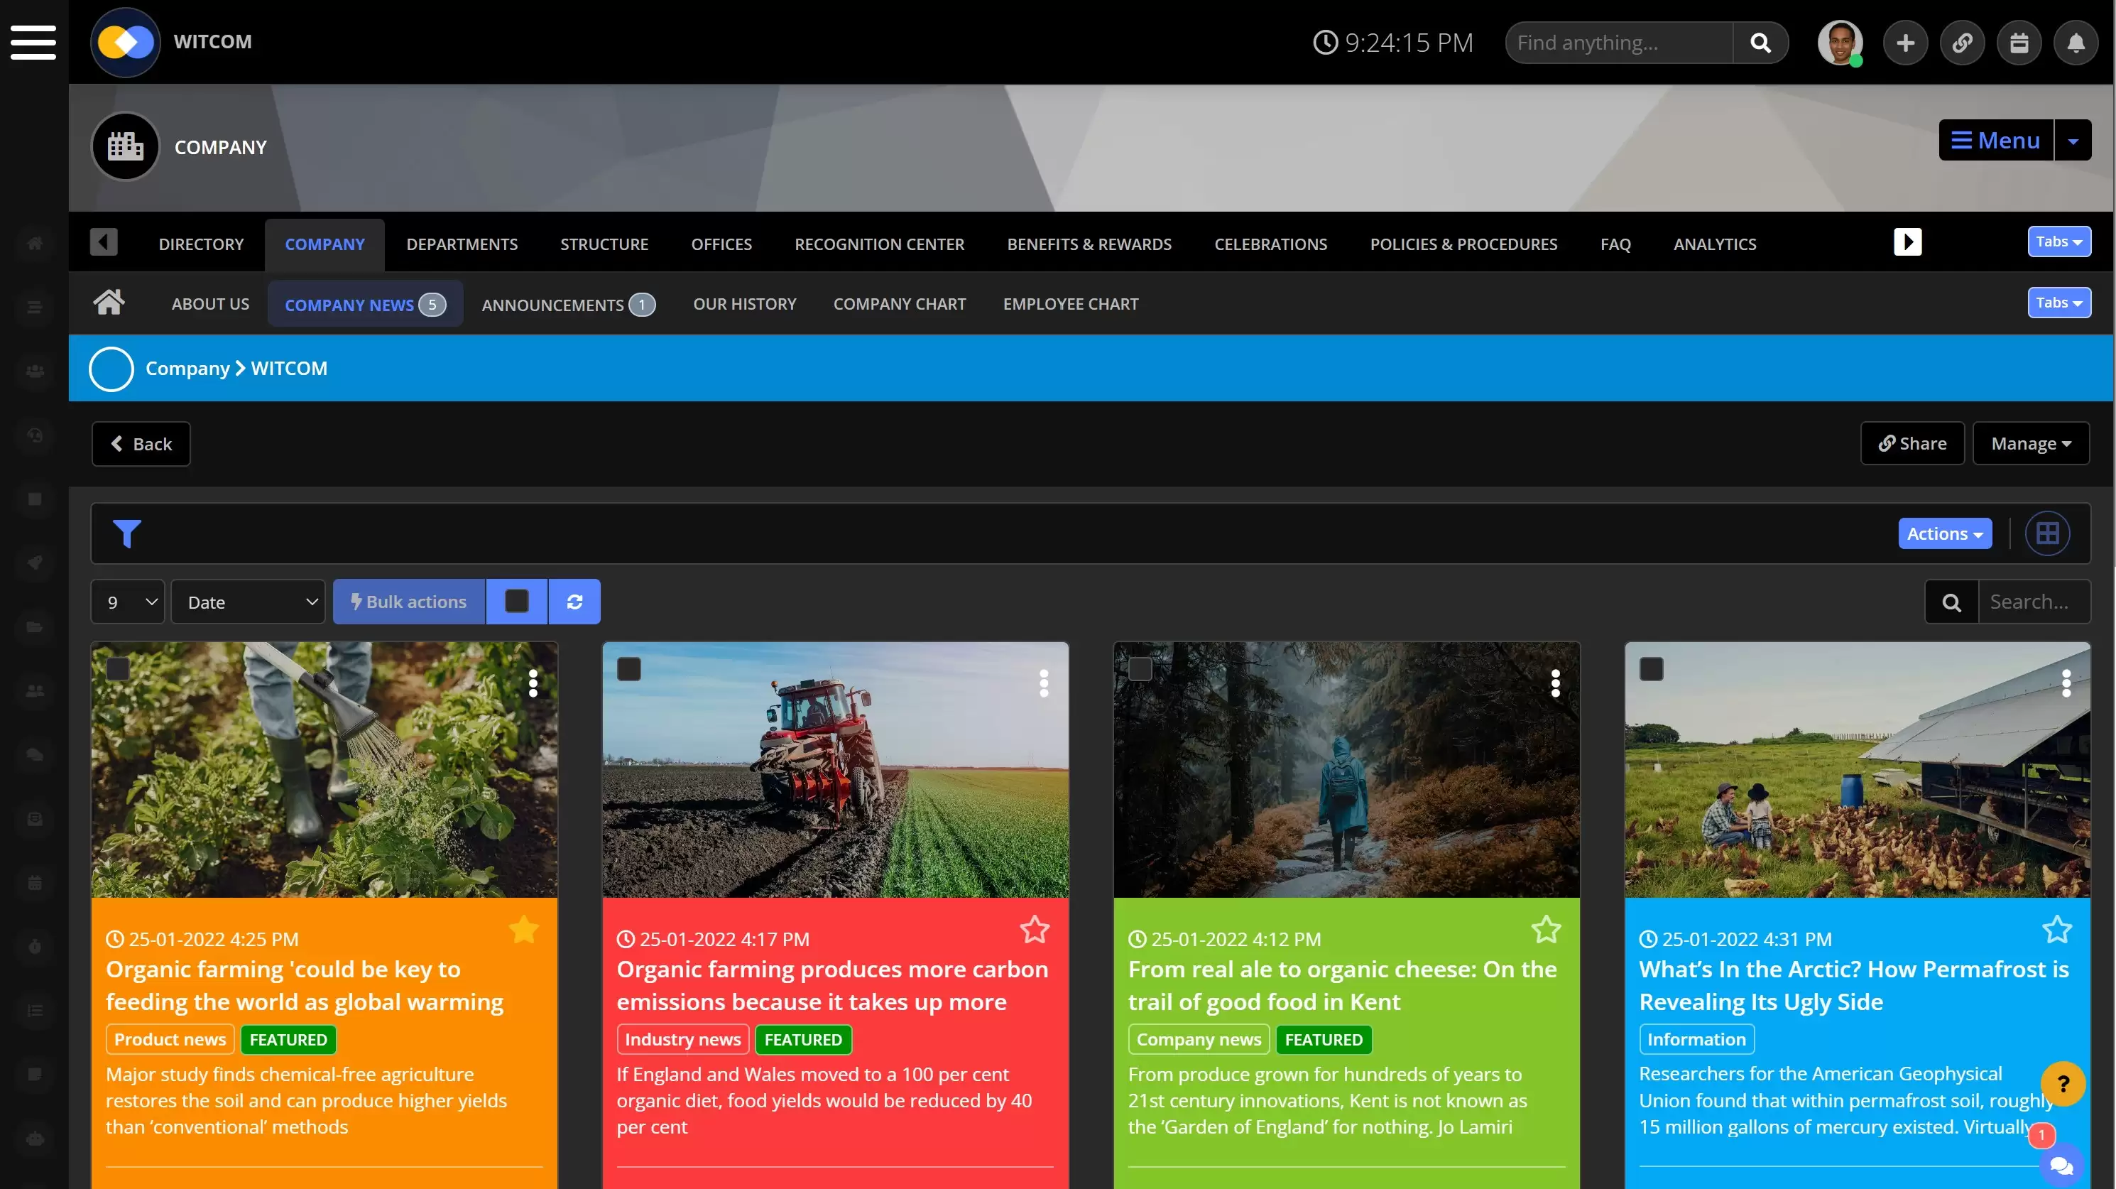2116x1189 pixels.
Task: Open the Date sort dropdown
Action: coord(248,602)
